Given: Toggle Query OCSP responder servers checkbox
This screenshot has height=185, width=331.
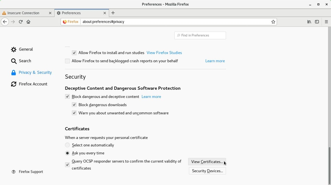Looking at the screenshot, I should (x=67, y=165).
